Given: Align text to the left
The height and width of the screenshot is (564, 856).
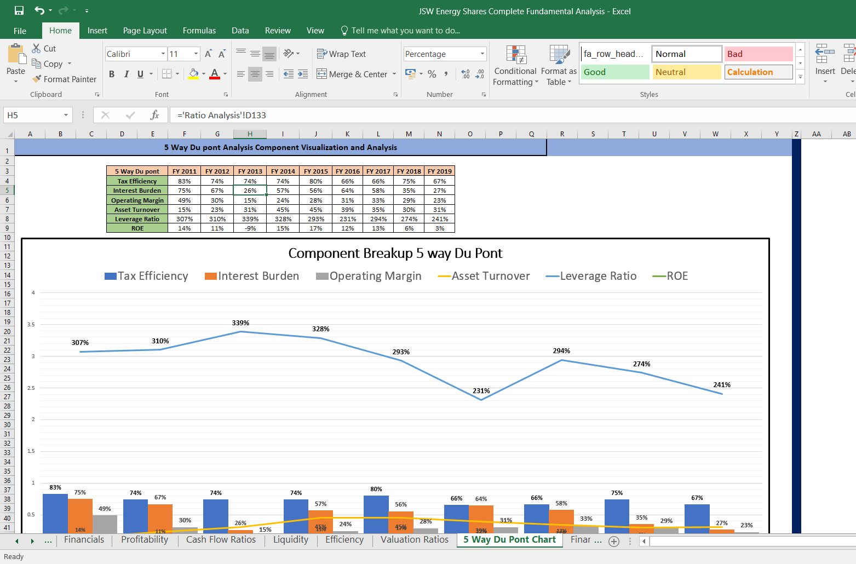Looking at the screenshot, I should coord(241,74).
